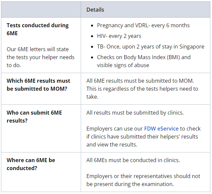The height and width of the screenshot is (194, 212).
Task: Click the empty top-left header cell
Action: point(41,10)
